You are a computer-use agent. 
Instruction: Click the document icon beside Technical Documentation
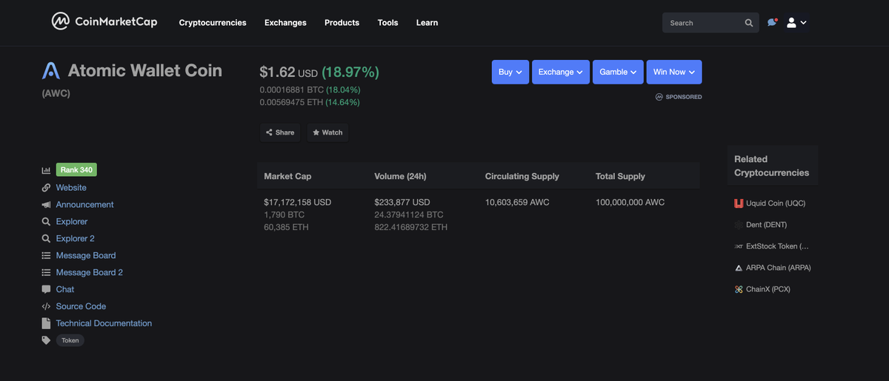pyautogui.click(x=46, y=323)
